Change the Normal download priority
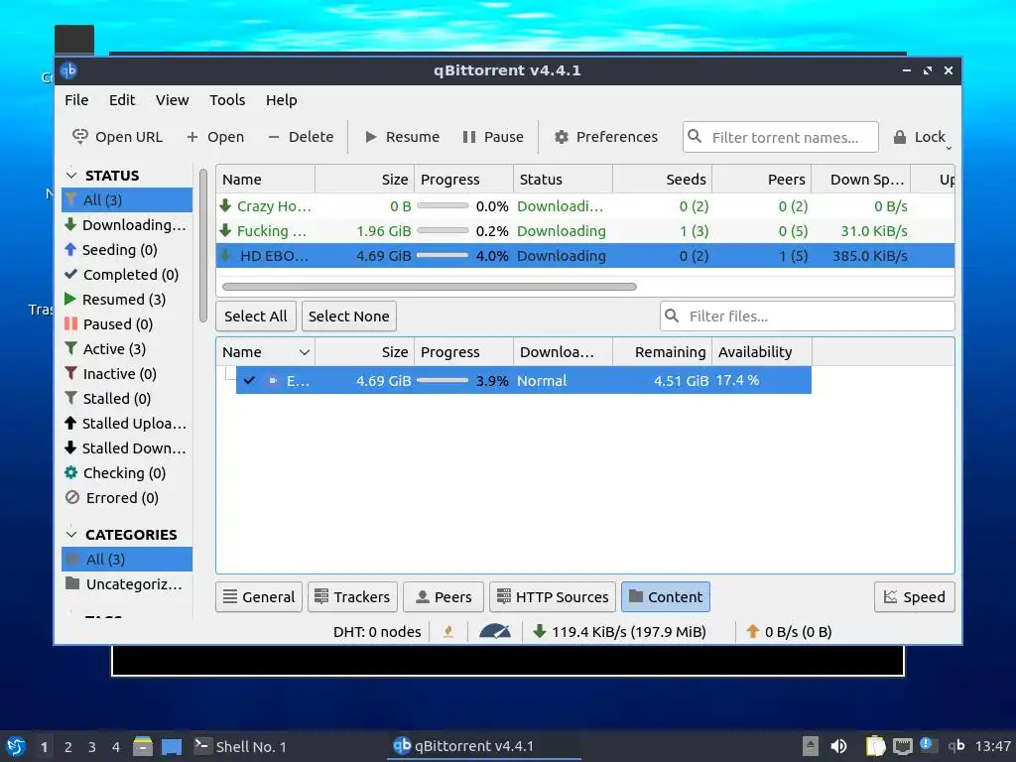The height and width of the screenshot is (762, 1016). click(542, 381)
